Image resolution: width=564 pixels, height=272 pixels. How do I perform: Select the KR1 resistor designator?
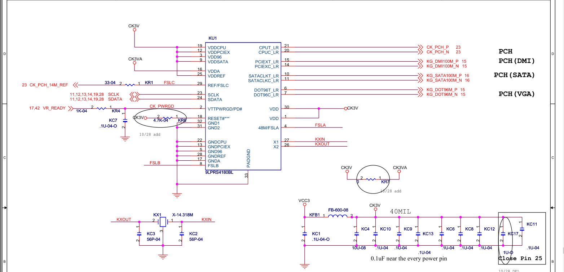149,83
